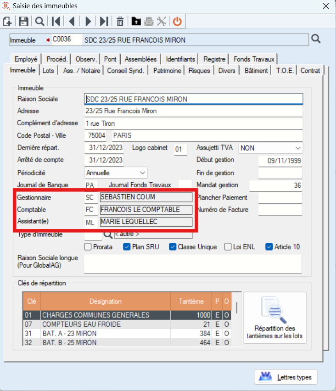Click the Immeuble code field C0036

click(67, 39)
